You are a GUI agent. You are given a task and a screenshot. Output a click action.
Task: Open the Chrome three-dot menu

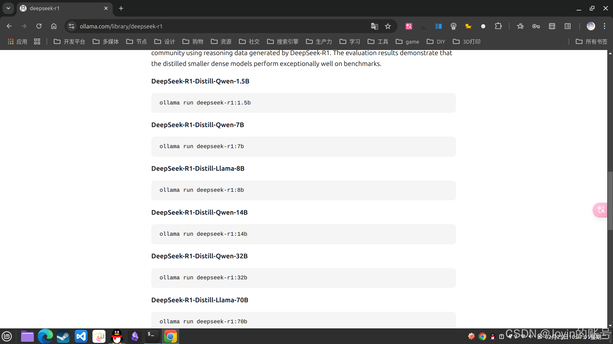(x=604, y=26)
